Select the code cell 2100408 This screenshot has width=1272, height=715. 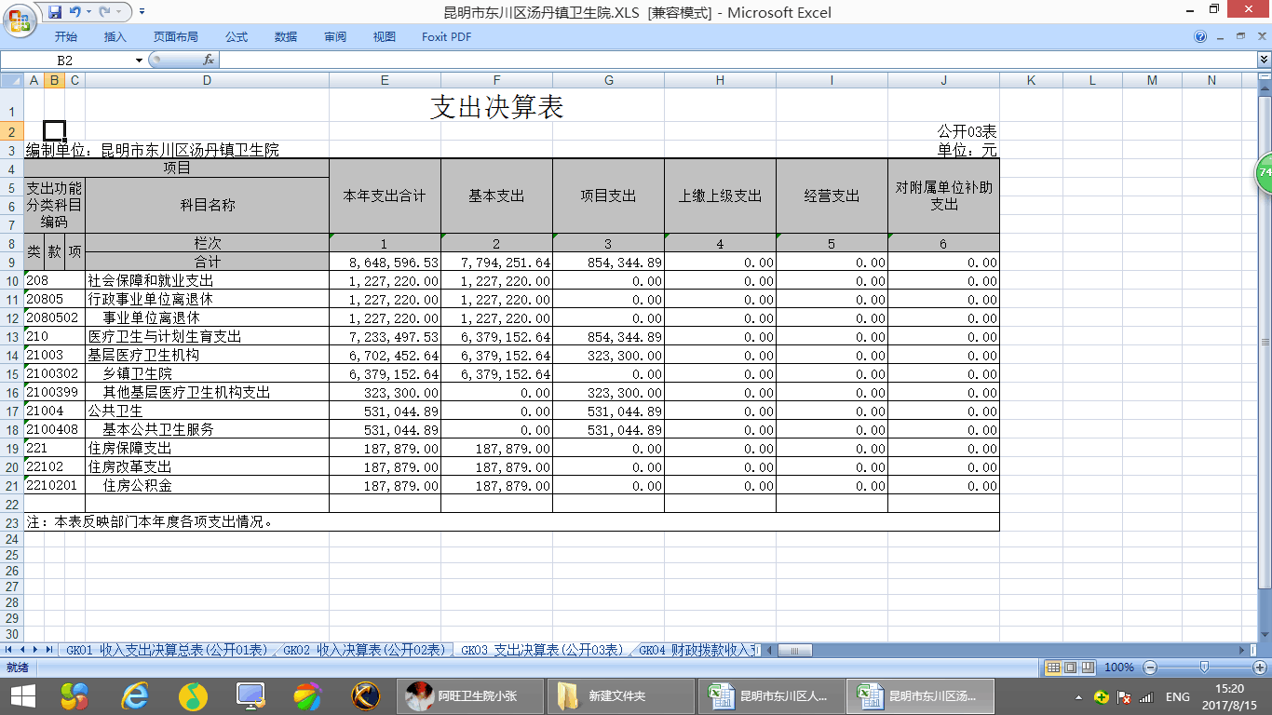(x=55, y=430)
